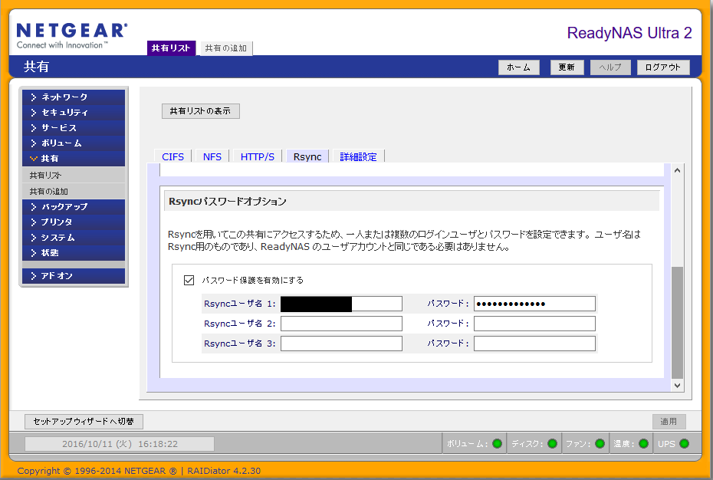Click the vertical scrollbar thumb
The image size is (713, 480).
pyautogui.click(x=677, y=323)
